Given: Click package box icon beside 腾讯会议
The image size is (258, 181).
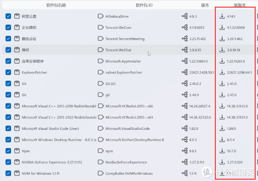Looking at the screenshot, I should tap(17, 39).
